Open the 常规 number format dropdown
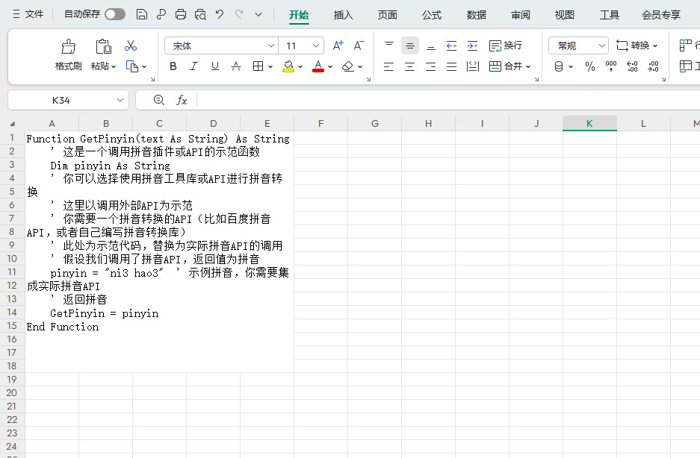700x458 pixels. (x=578, y=46)
